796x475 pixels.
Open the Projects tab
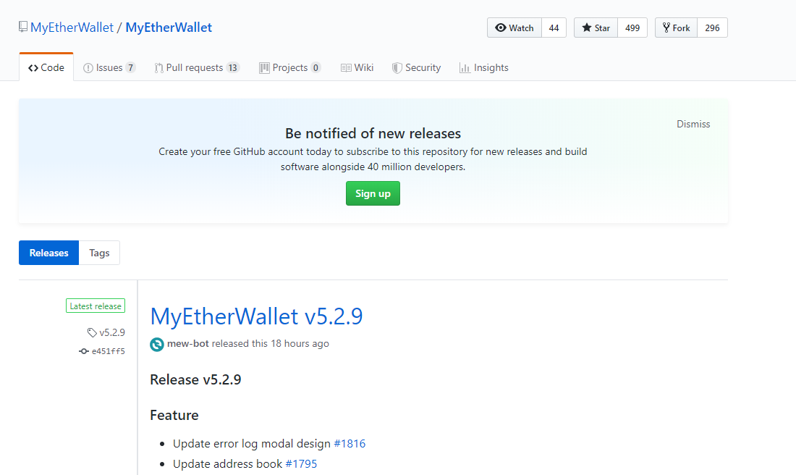tap(290, 67)
